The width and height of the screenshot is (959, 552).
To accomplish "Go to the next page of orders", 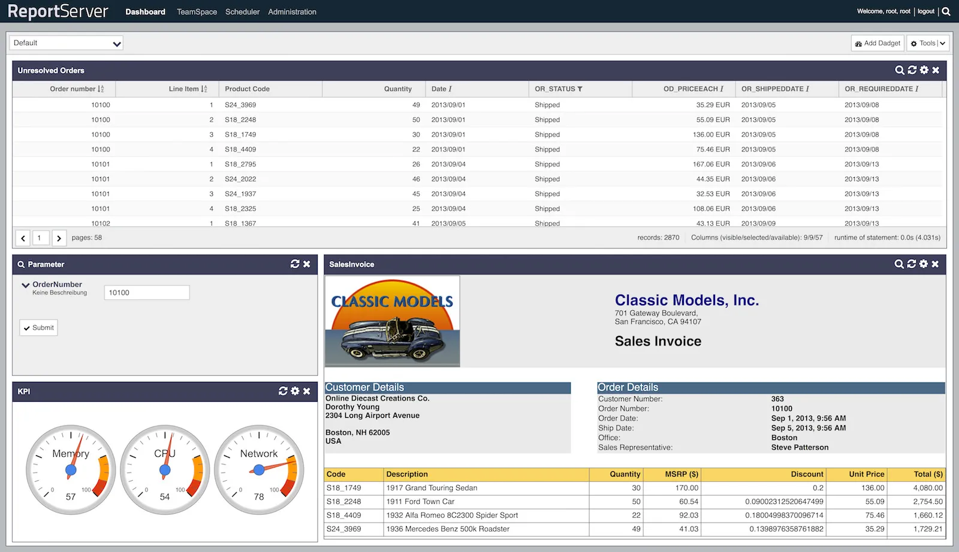I will 59,238.
